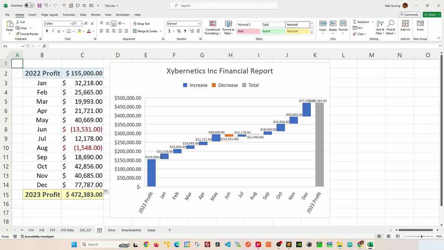
Task: Click the Save icon in title bar
Action: pyautogui.click(x=40, y=6)
